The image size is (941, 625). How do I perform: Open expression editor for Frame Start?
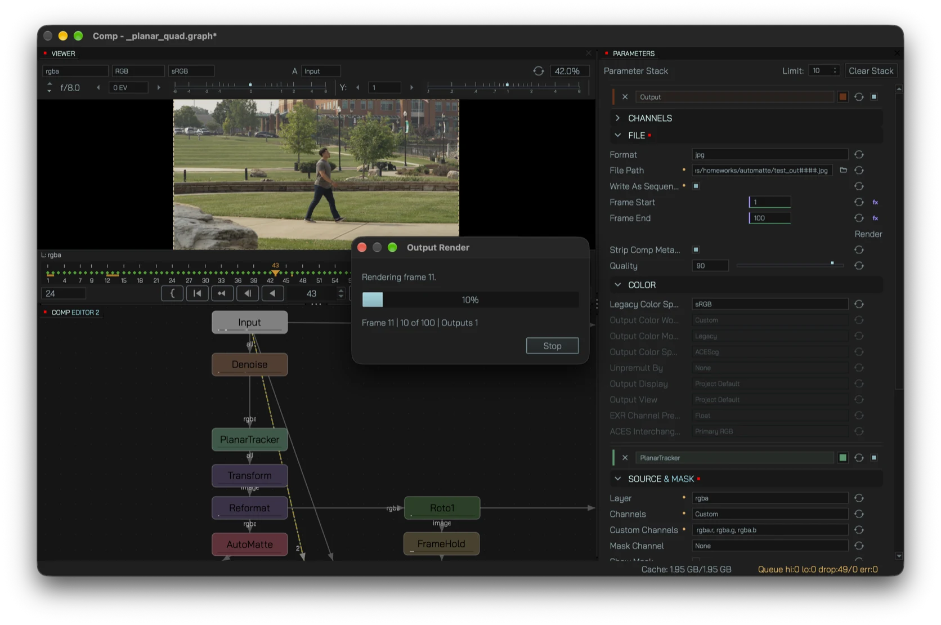pos(875,202)
